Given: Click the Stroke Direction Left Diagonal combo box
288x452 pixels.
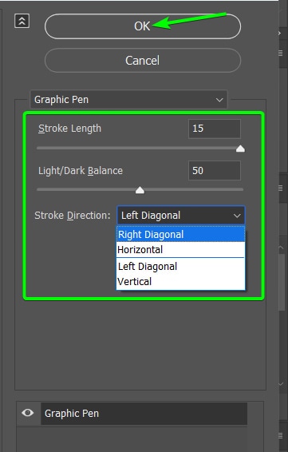Looking at the screenshot, I should 181,216.
